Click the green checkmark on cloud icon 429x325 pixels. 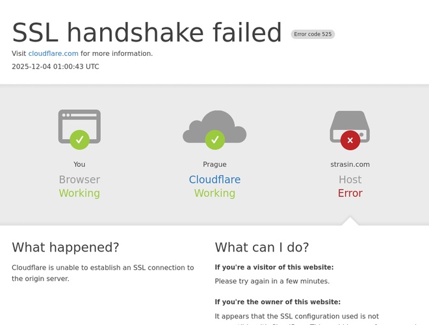click(x=214, y=139)
